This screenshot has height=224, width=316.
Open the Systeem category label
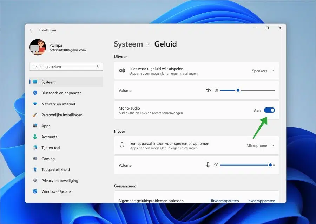click(x=48, y=82)
